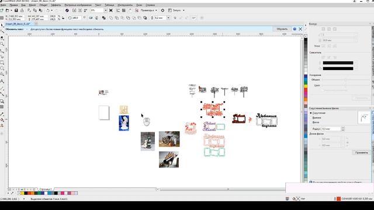Click the Радиус stepper arrows

click(343, 129)
